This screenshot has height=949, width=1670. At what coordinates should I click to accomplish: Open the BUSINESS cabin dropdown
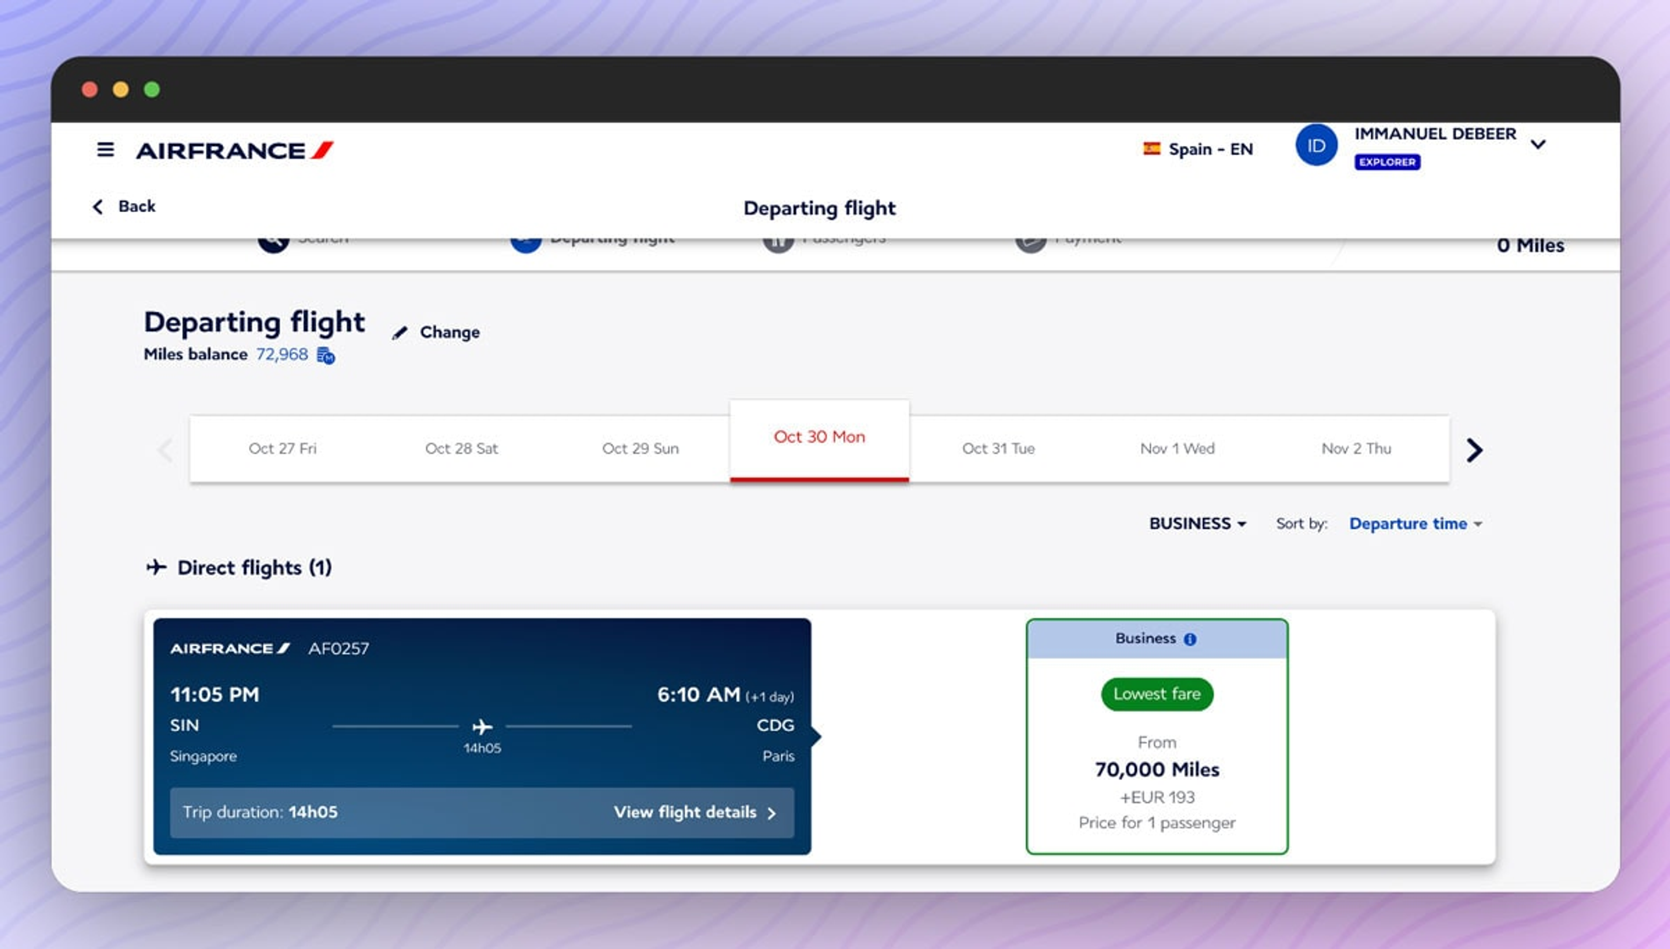tap(1197, 523)
